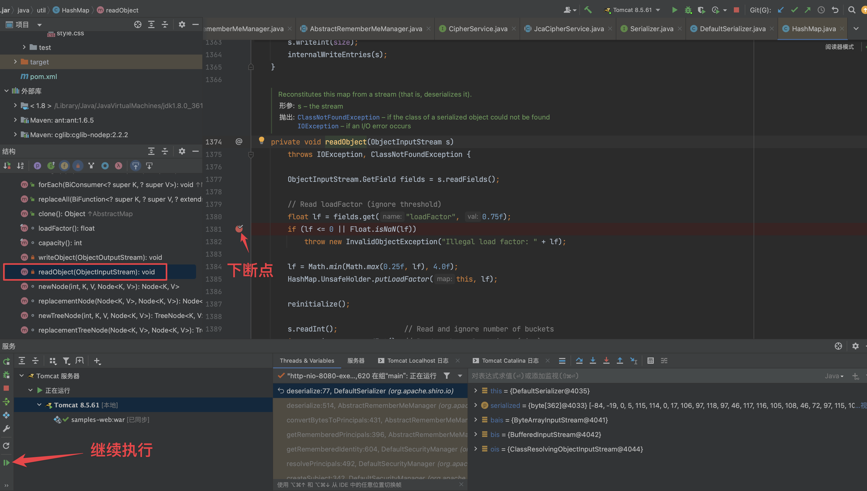Toggle show anonymous classes in Structure

[x=105, y=165]
